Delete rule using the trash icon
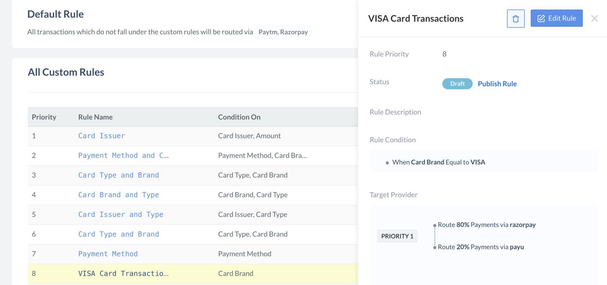 click(516, 19)
